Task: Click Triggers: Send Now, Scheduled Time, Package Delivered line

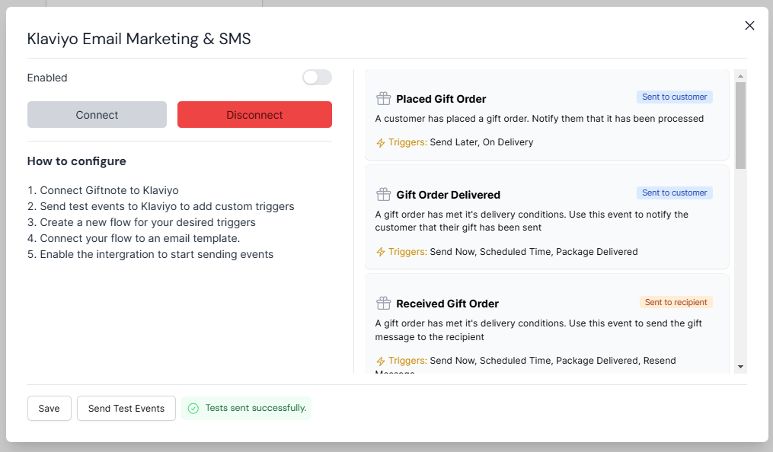Action: (x=507, y=252)
